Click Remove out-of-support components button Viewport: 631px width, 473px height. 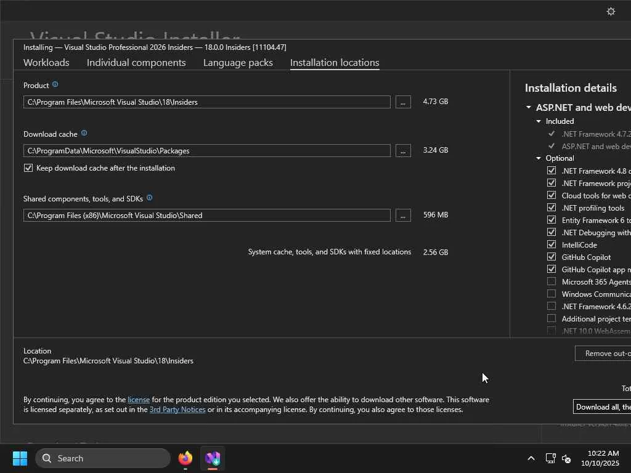pos(603,353)
